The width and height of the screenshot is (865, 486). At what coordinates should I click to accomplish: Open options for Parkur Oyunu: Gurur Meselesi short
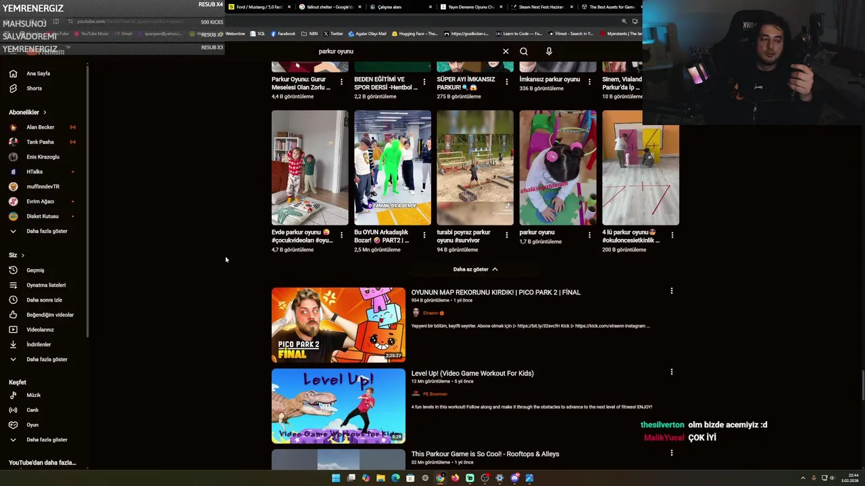click(341, 82)
